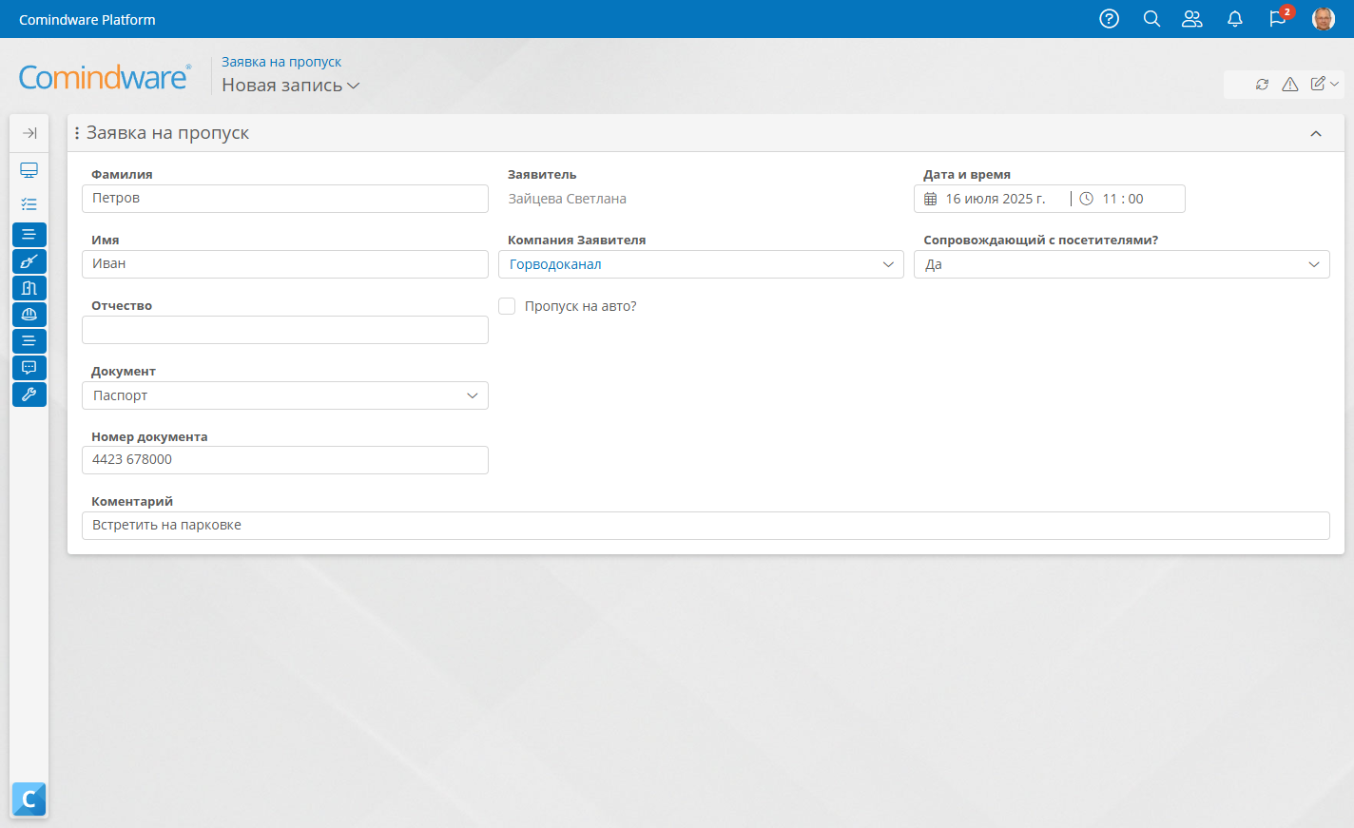The image size is (1354, 828).
Task: Check the 'Пропуск на авто?' checkbox
Action: point(508,306)
